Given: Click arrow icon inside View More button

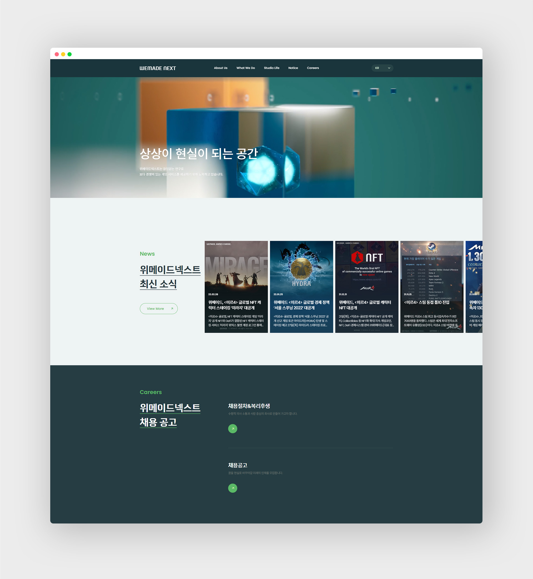Looking at the screenshot, I should click(x=172, y=309).
